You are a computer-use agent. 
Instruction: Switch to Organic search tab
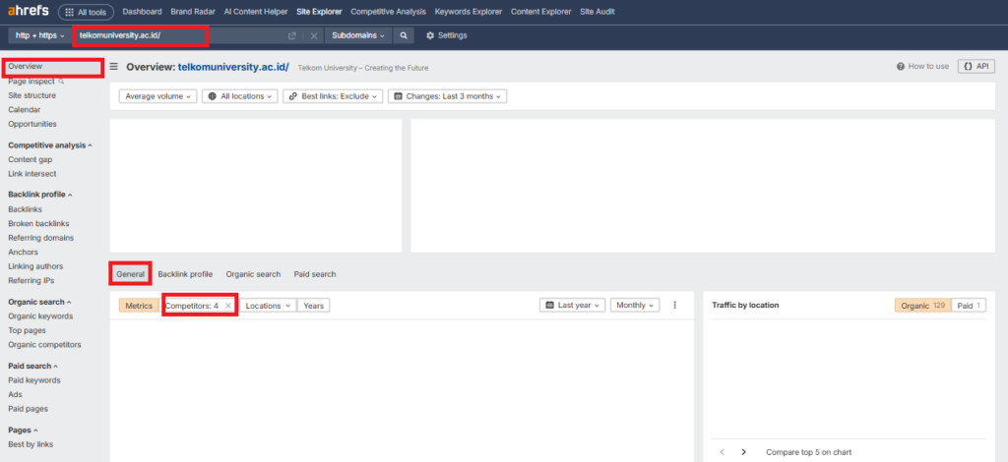[253, 274]
